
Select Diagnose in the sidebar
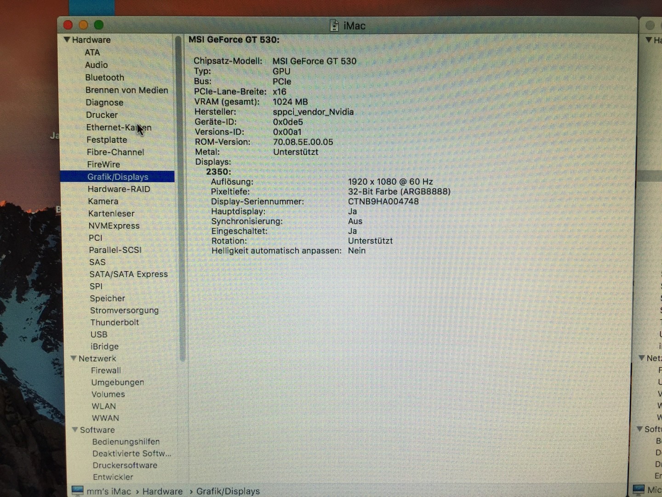104,102
